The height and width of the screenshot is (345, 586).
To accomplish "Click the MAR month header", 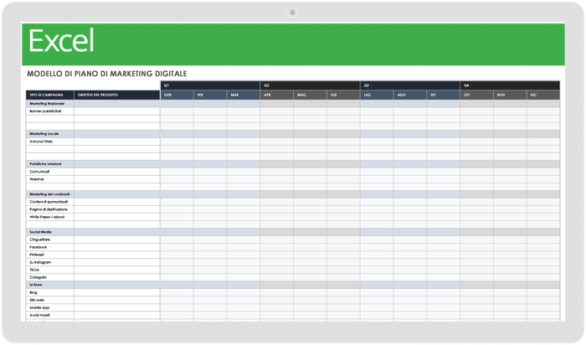I will [244, 95].
